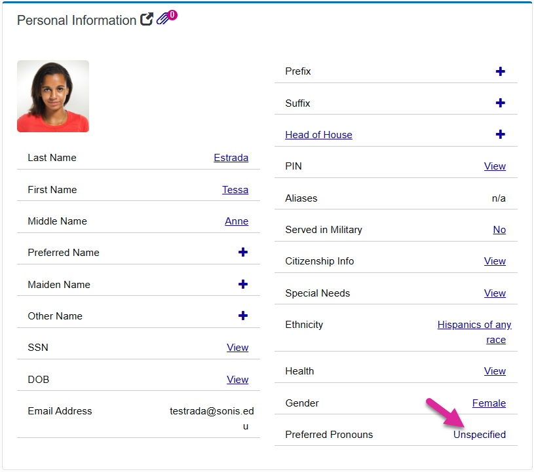534x472 pixels.
Task: Add a Suffix using plus icon
Action: (x=500, y=103)
